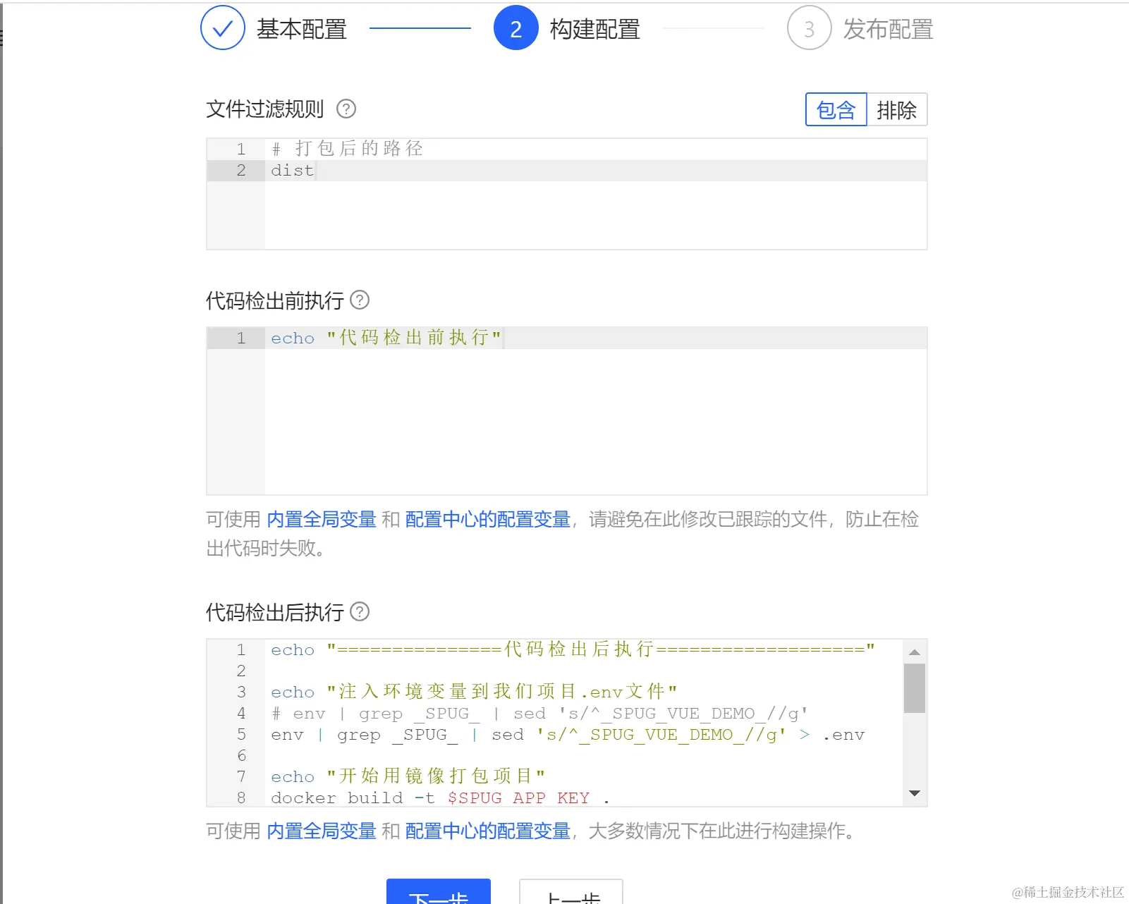Select the 包含 filter mode

(836, 110)
